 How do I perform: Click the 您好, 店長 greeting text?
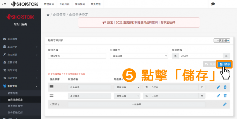click(20, 24)
